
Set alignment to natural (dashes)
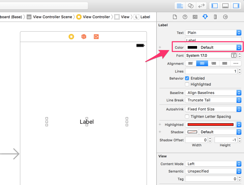[x=236, y=63]
